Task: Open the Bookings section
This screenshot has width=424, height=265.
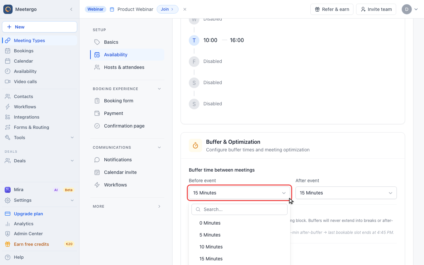Action: [40, 51]
